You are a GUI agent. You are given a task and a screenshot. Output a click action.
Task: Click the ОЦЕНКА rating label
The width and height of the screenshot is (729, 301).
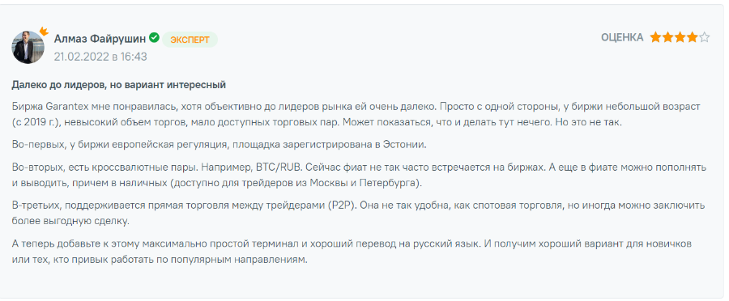pyautogui.click(x=622, y=37)
